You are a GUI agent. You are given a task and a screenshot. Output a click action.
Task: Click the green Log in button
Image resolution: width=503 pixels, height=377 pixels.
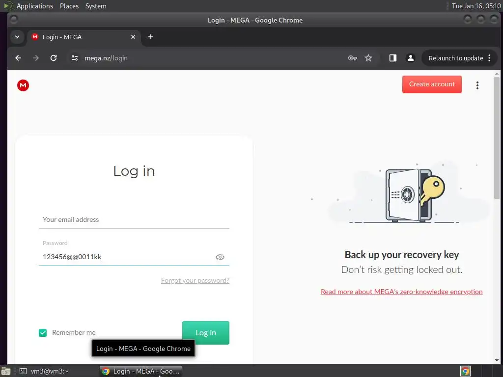pyautogui.click(x=206, y=333)
